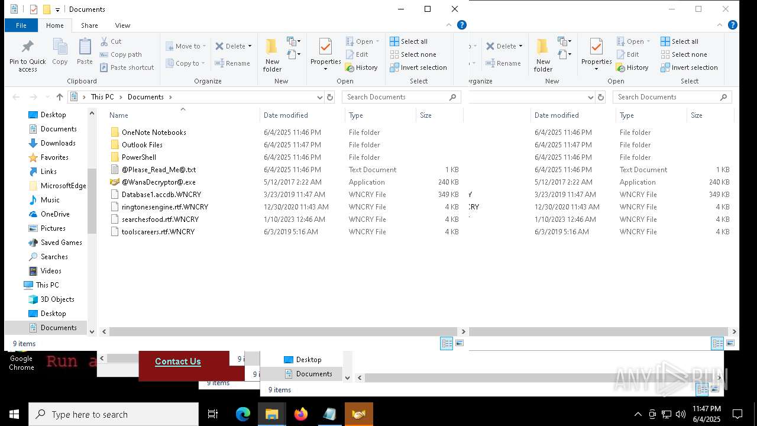The image size is (757, 426).
Task: Open Pictures in navigation pane
Action: click(x=53, y=228)
